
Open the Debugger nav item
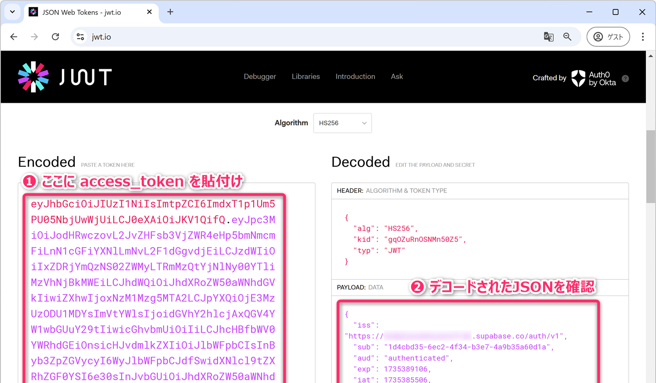[260, 77]
